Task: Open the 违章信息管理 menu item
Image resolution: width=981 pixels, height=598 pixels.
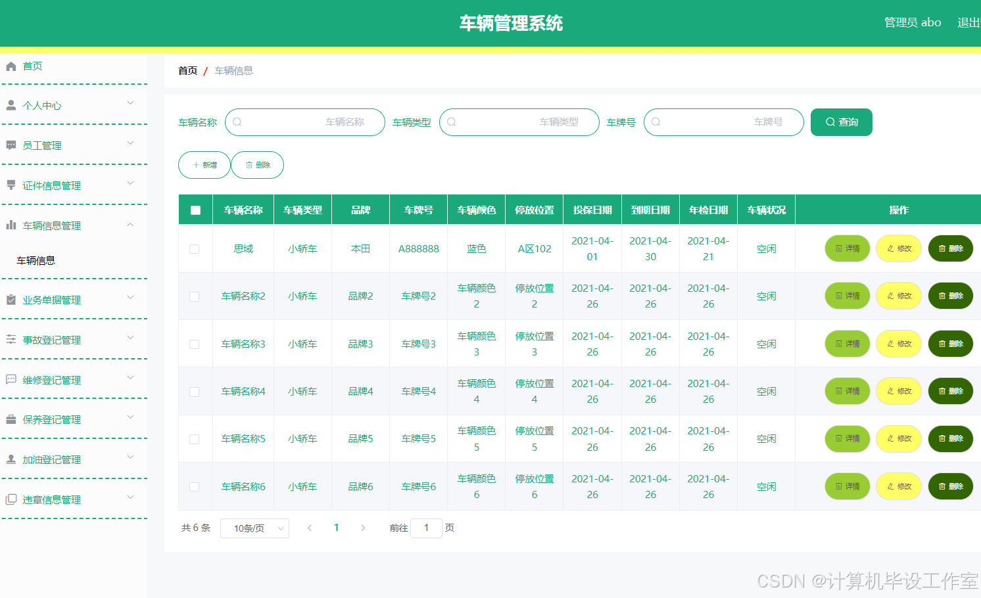Action: (x=74, y=500)
